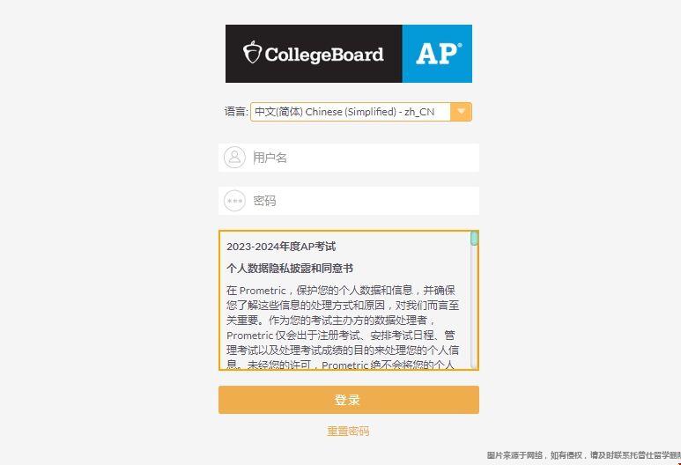Click the CollegeBoard acorn shield icon
Screen dimensions: 681x465
tap(252, 54)
